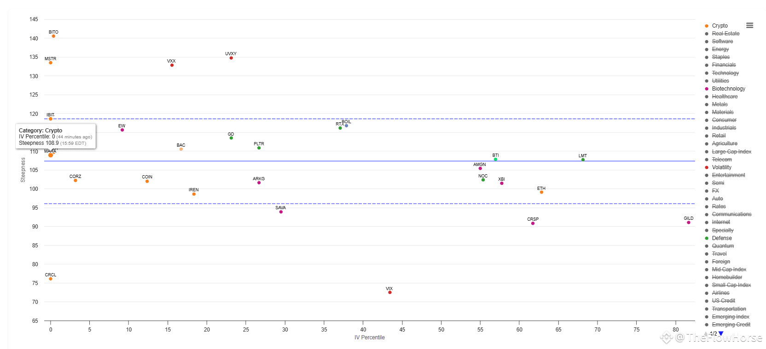Viewport: 766px width, 349px height.
Task: Show Small Cap Index series
Action: (x=731, y=285)
